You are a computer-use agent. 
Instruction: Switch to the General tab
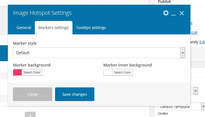coord(24,28)
